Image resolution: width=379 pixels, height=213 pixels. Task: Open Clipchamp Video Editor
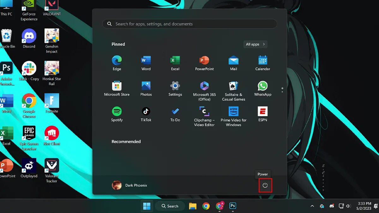click(204, 116)
